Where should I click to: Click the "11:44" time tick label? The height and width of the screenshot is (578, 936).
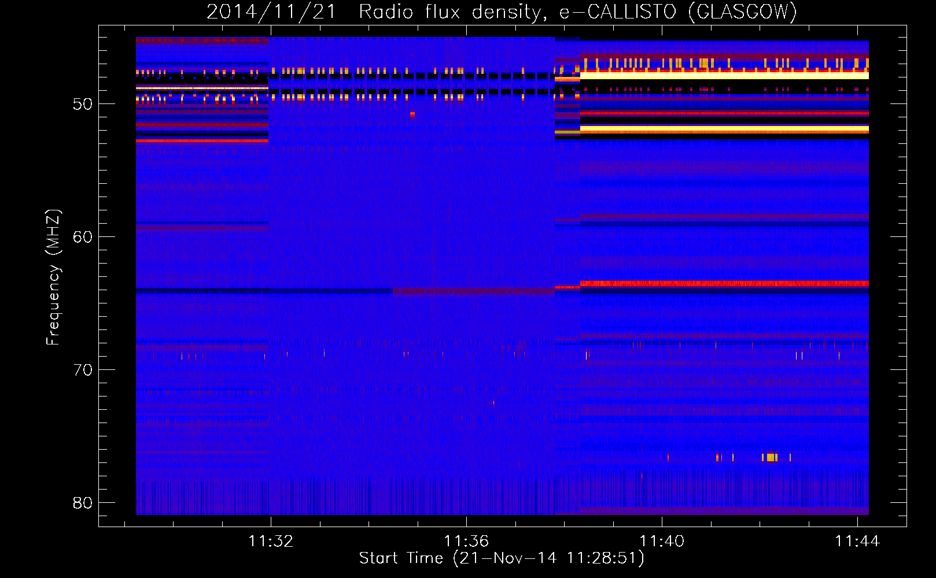[857, 542]
